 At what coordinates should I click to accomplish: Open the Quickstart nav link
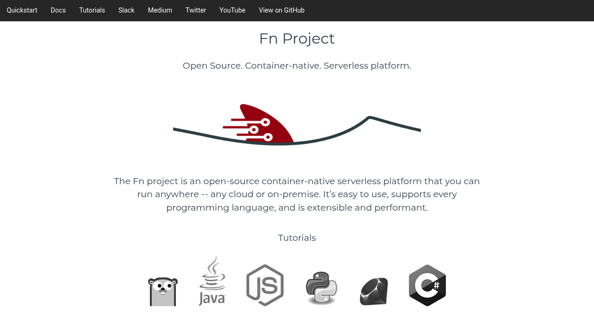pos(22,10)
